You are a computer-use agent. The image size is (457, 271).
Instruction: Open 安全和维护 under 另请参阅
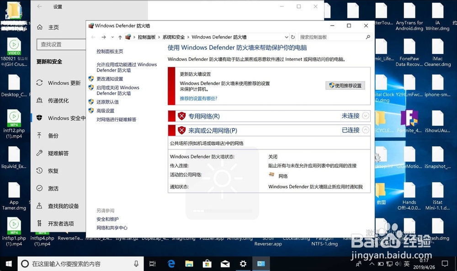pos(107,219)
